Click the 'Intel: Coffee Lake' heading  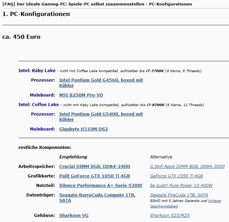[x=38, y=105]
